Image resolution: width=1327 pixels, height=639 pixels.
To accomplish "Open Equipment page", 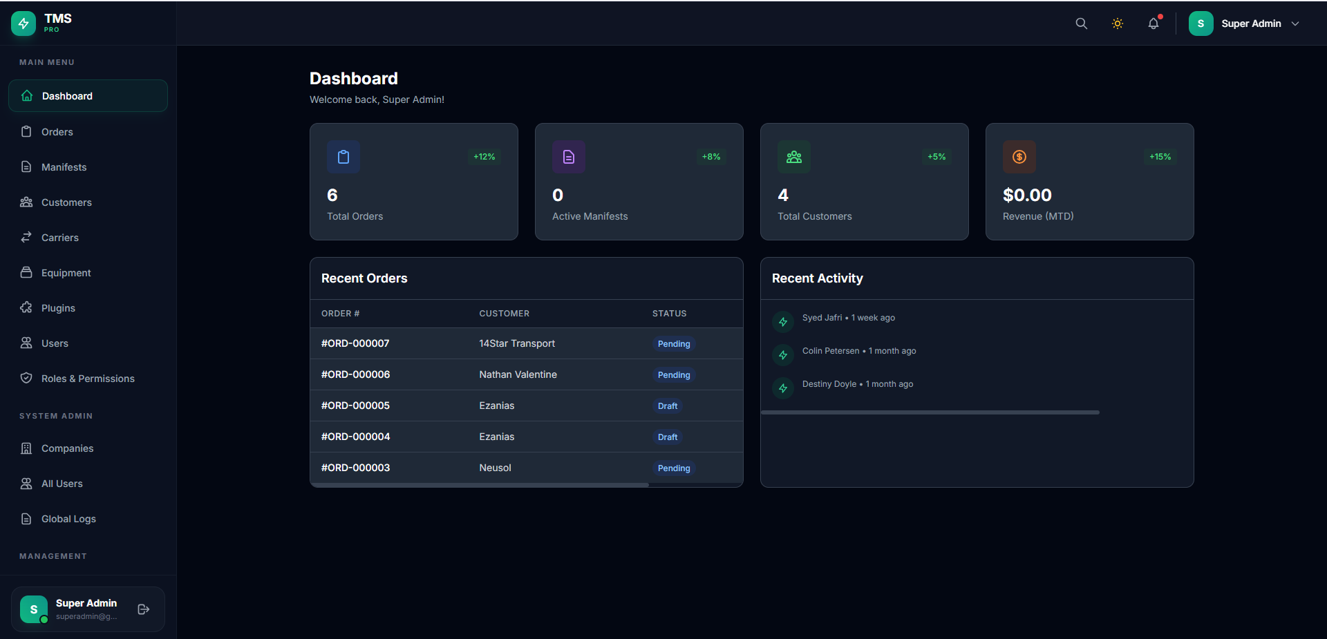I will click(x=88, y=272).
